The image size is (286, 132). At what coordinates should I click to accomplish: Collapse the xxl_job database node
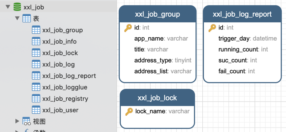click(x=8, y=7)
